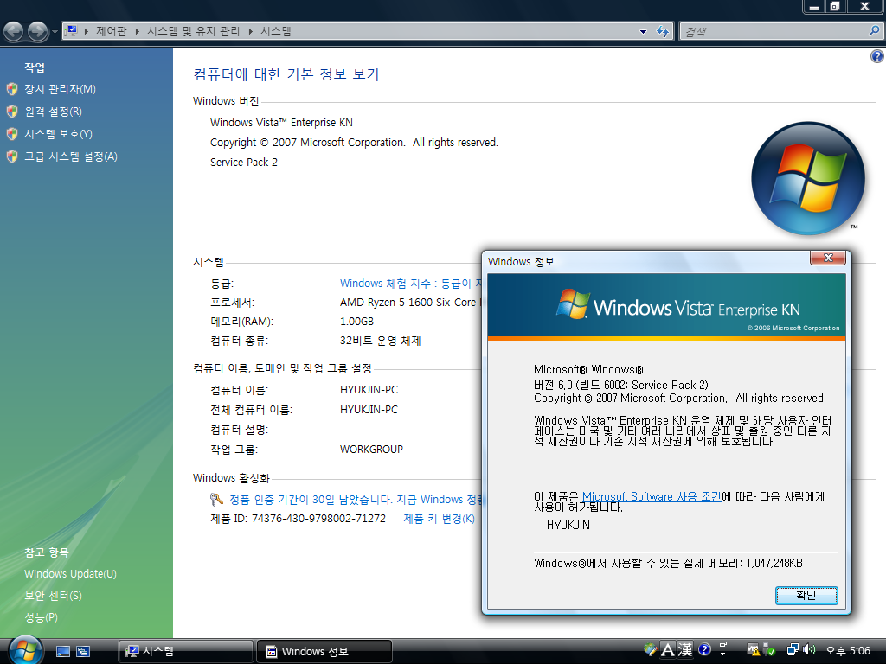Expand arrow after 시스템 및 유지 관리

[x=250, y=31]
